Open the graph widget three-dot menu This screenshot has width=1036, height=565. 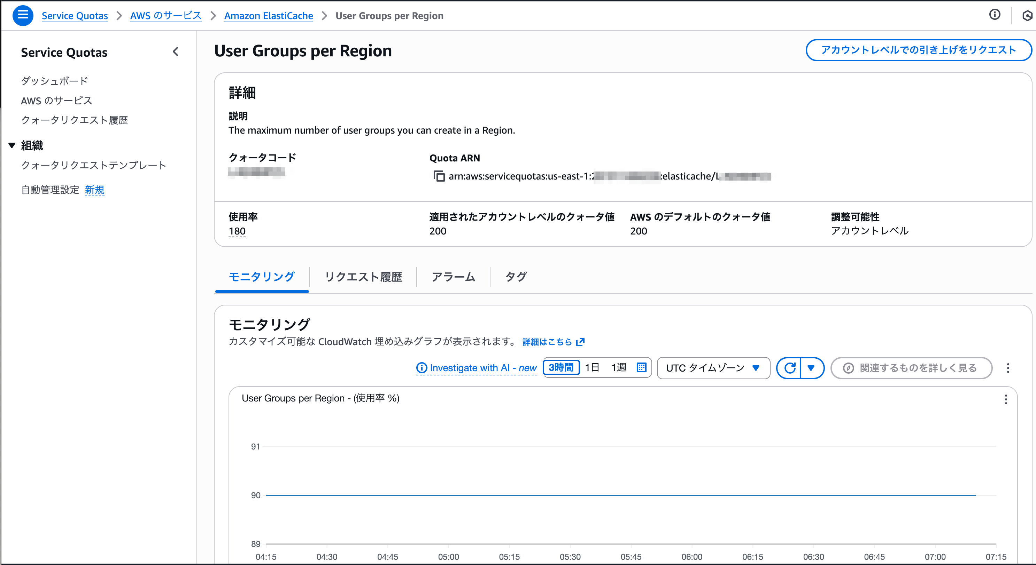click(x=1005, y=399)
